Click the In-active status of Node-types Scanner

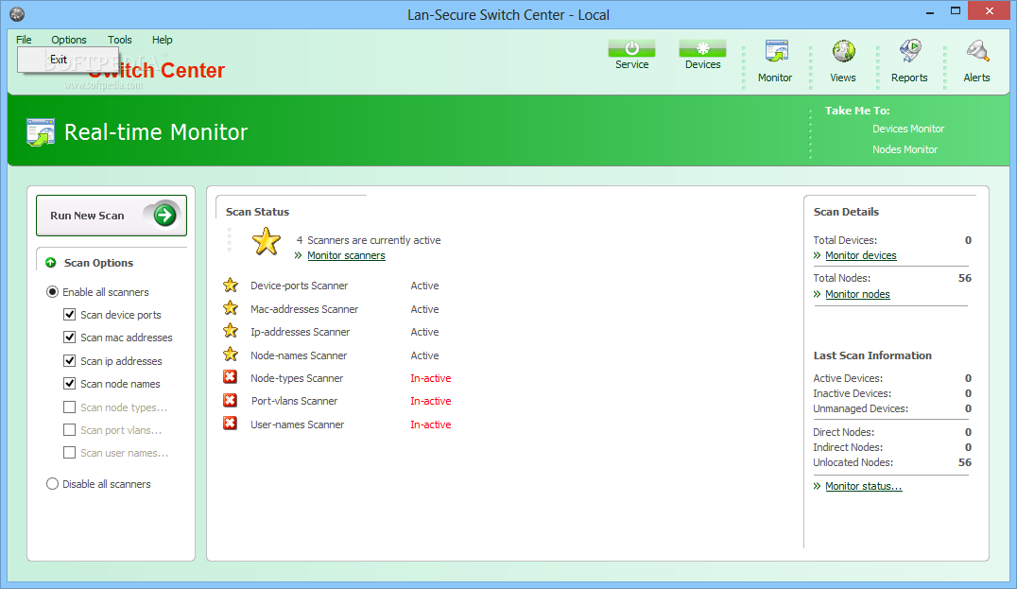431,378
